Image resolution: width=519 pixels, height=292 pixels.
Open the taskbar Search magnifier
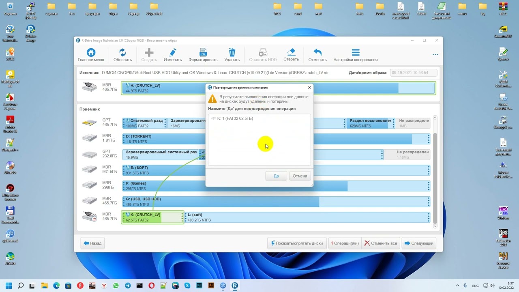click(x=21, y=286)
